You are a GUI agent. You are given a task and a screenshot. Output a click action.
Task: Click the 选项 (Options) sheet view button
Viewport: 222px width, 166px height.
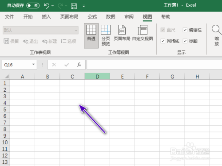68,41
